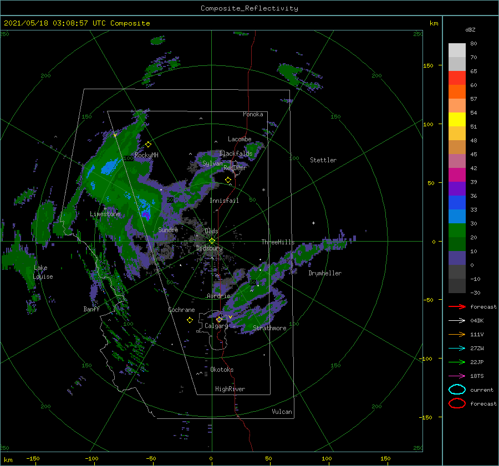The height and width of the screenshot is (466, 499).
Task: Click the 'Drumheller' map label
Action: [325, 273]
